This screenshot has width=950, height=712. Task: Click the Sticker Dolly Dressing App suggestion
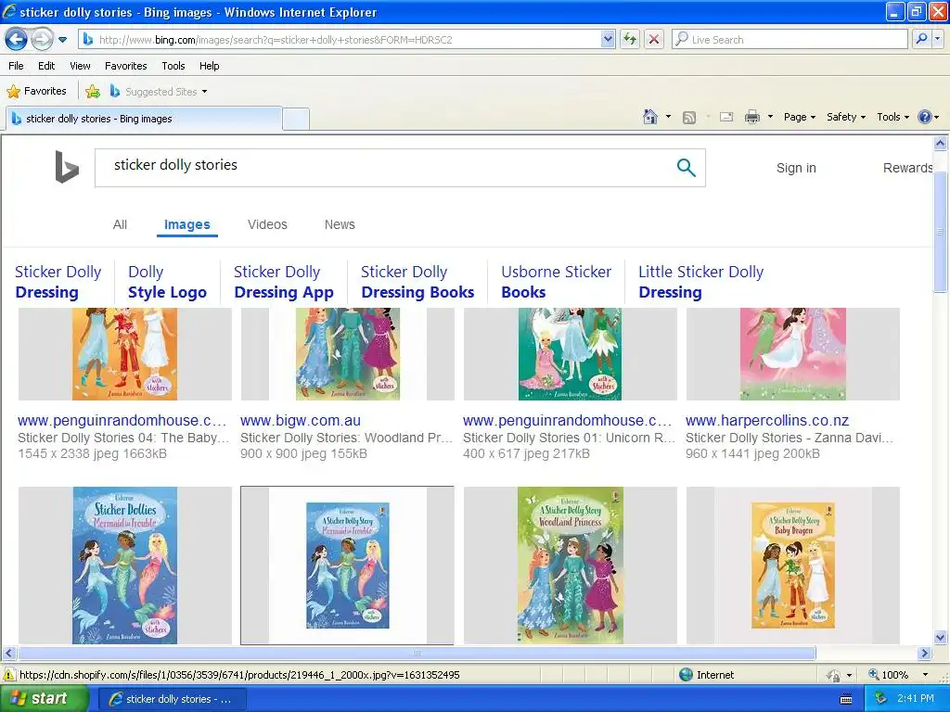[x=284, y=282]
